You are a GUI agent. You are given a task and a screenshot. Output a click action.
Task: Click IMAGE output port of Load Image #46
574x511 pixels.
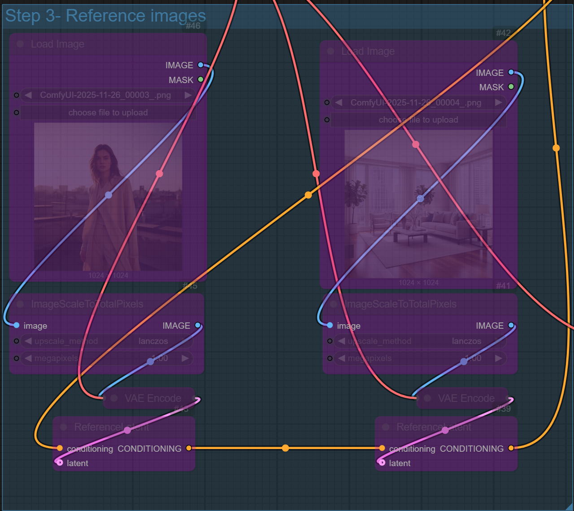200,65
